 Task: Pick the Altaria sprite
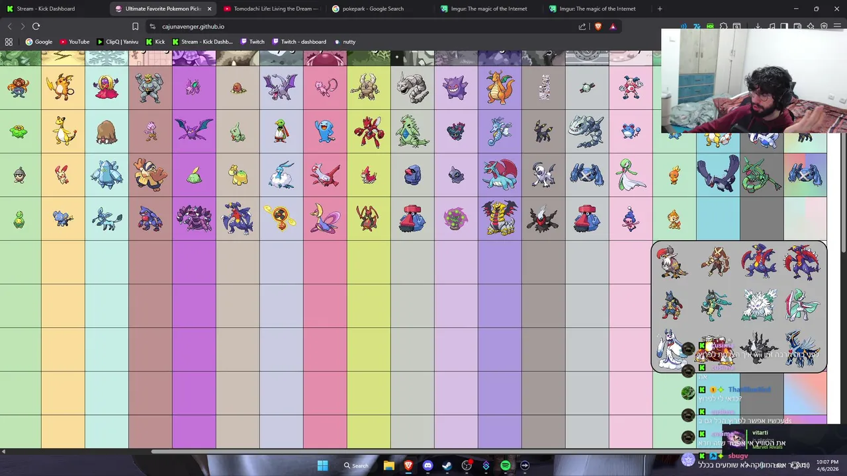coord(281,175)
